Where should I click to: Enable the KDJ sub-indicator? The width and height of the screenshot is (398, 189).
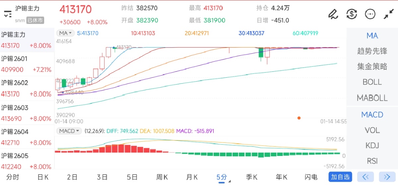372,145
